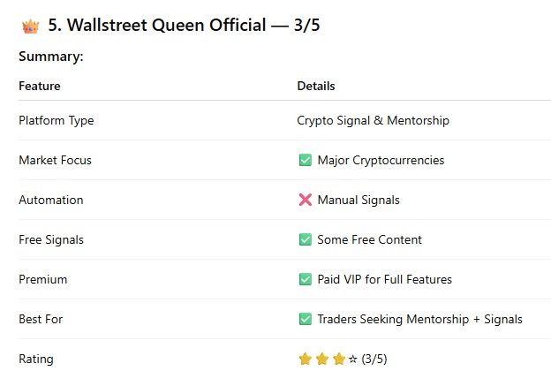Click the Automation row label
Screen dimensions: 551x386
[50, 201]
